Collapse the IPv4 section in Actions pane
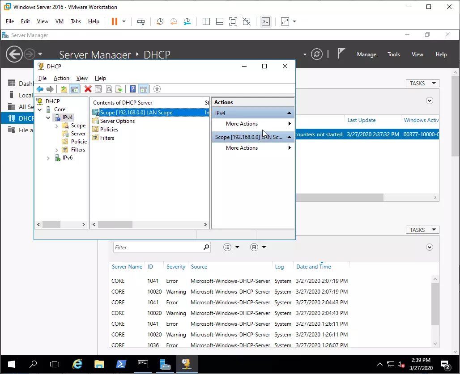The width and height of the screenshot is (460, 374). click(289, 113)
